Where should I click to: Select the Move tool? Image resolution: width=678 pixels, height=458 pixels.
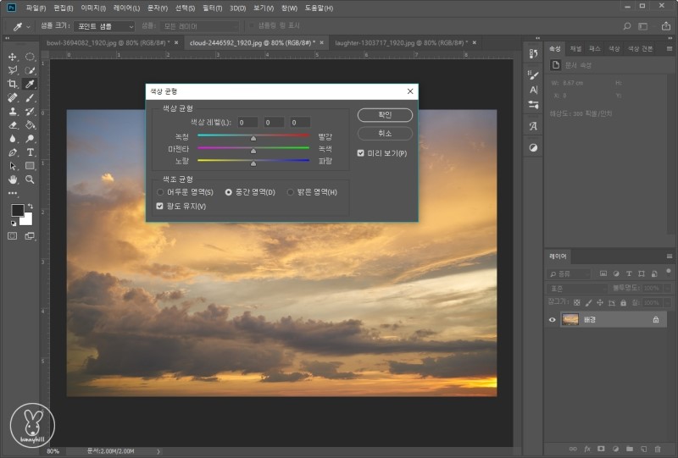13,57
